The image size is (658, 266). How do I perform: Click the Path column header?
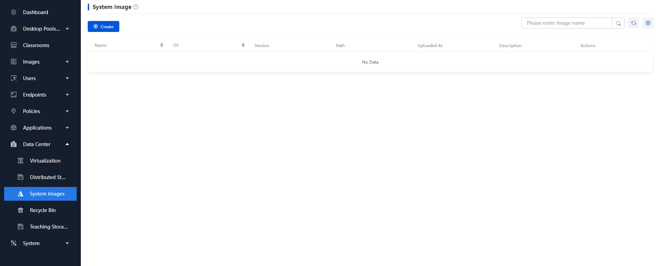point(340,46)
